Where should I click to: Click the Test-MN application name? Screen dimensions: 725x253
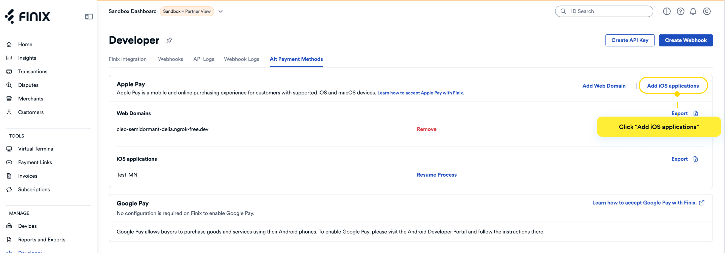[x=127, y=175]
